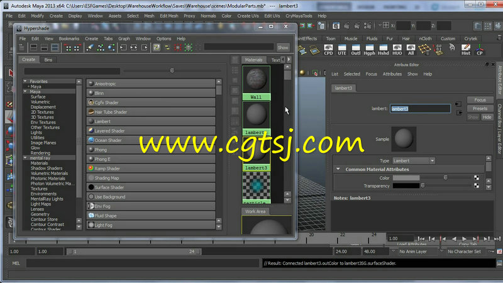
Task: Click the Hshd shelf icon
Action: pyautogui.click(x=384, y=50)
